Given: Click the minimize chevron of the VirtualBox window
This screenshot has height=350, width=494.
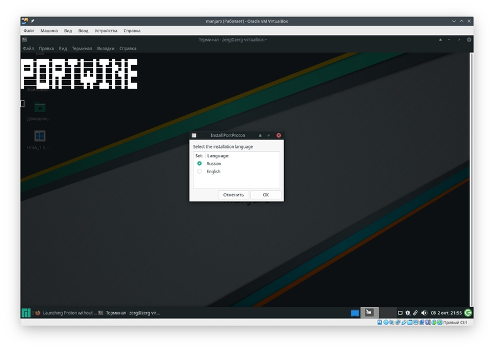Looking at the screenshot, I should coord(454,21).
